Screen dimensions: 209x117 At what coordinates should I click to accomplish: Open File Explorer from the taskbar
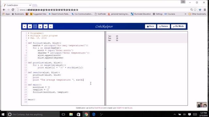click(x=71, y=114)
